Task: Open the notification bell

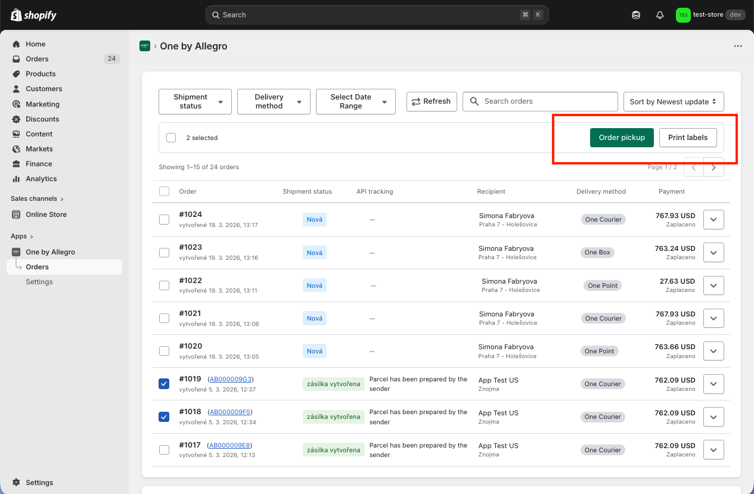Action: pos(659,14)
